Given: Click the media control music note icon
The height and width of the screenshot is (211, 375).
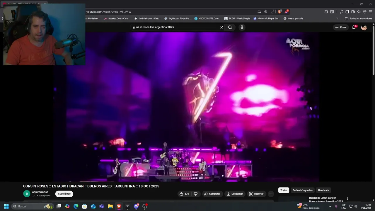Looking at the screenshot, I should click(341, 12).
